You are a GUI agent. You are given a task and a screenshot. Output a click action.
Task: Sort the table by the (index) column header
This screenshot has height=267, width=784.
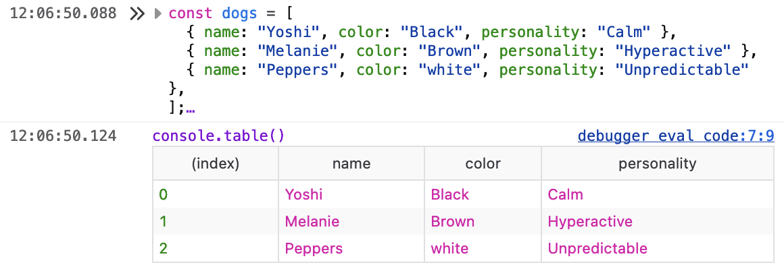[x=216, y=163]
